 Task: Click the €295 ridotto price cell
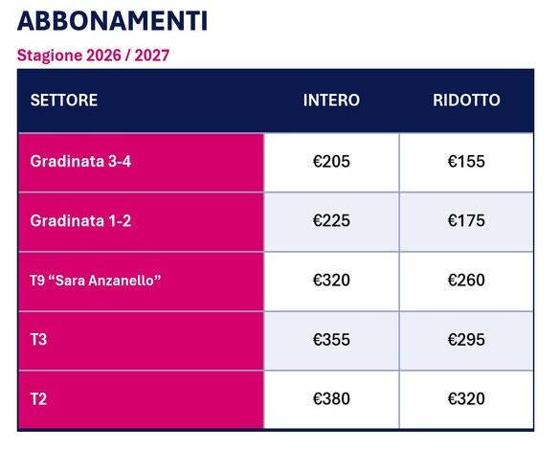(466, 341)
